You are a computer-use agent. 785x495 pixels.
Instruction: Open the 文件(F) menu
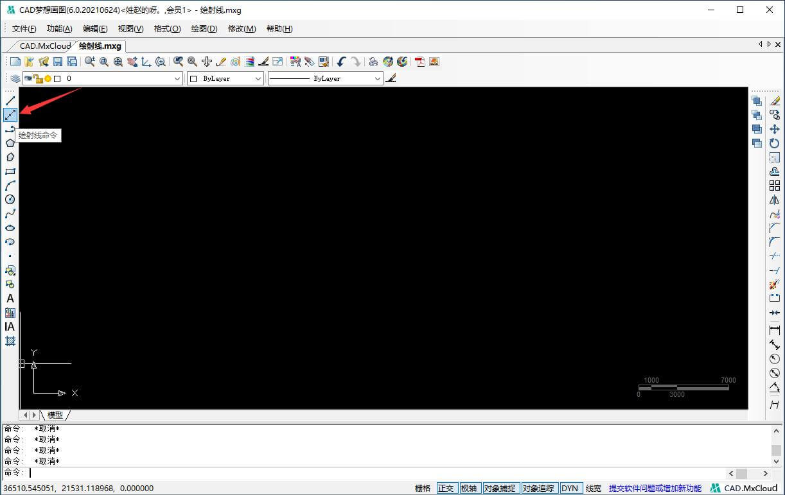click(x=24, y=29)
